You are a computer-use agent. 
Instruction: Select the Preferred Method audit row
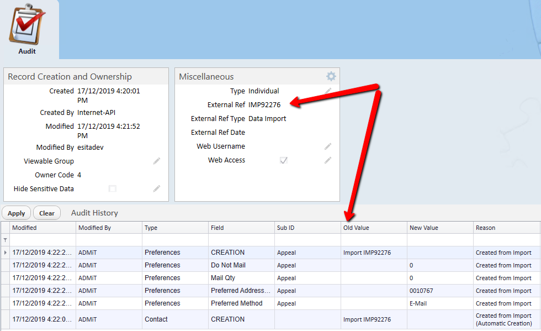tap(270, 303)
